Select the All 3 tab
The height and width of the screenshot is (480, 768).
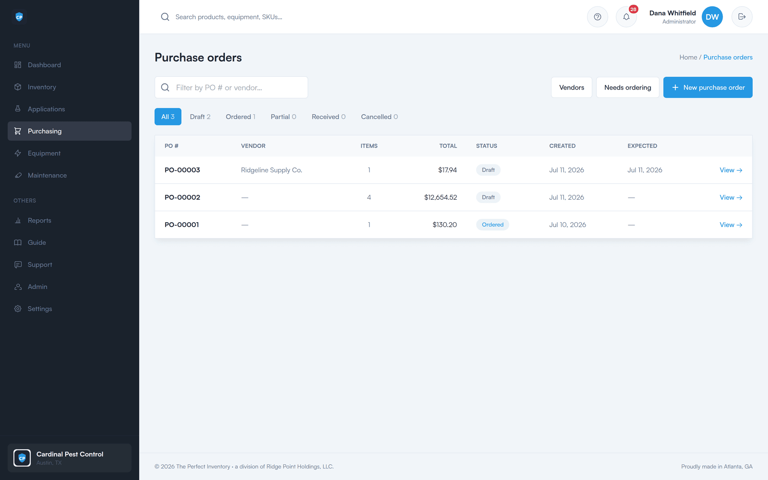tap(168, 117)
